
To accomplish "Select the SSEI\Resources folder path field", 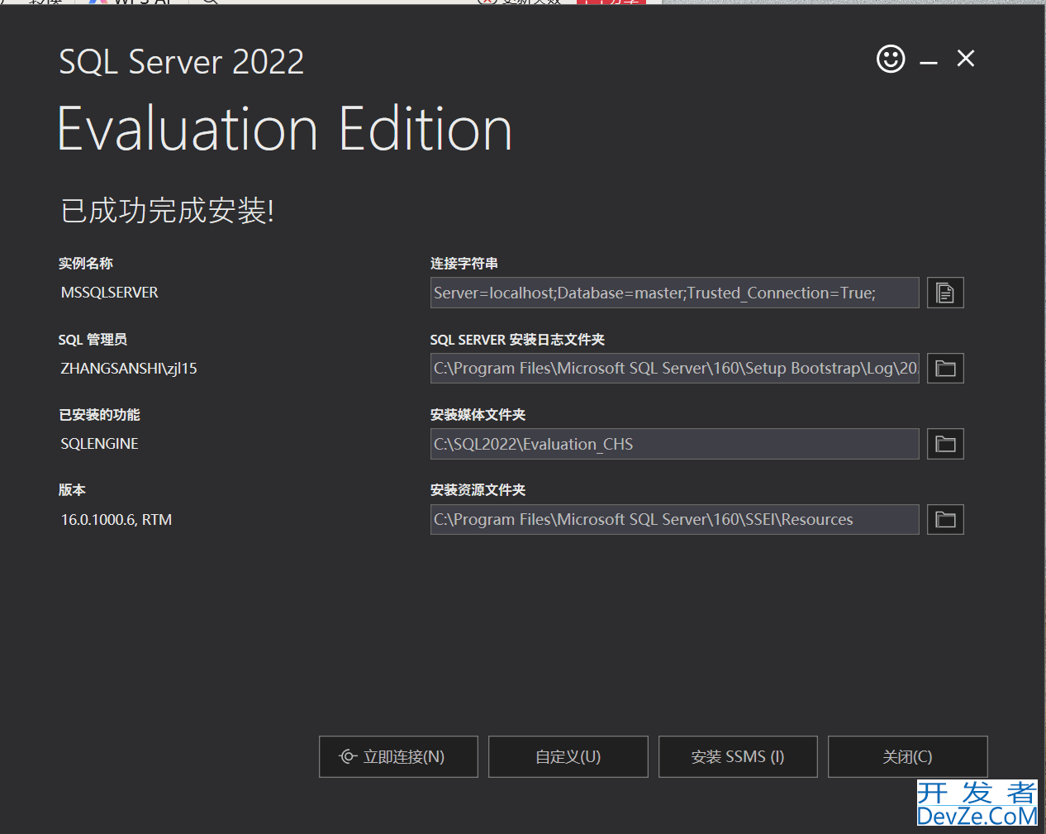I will click(674, 520).
